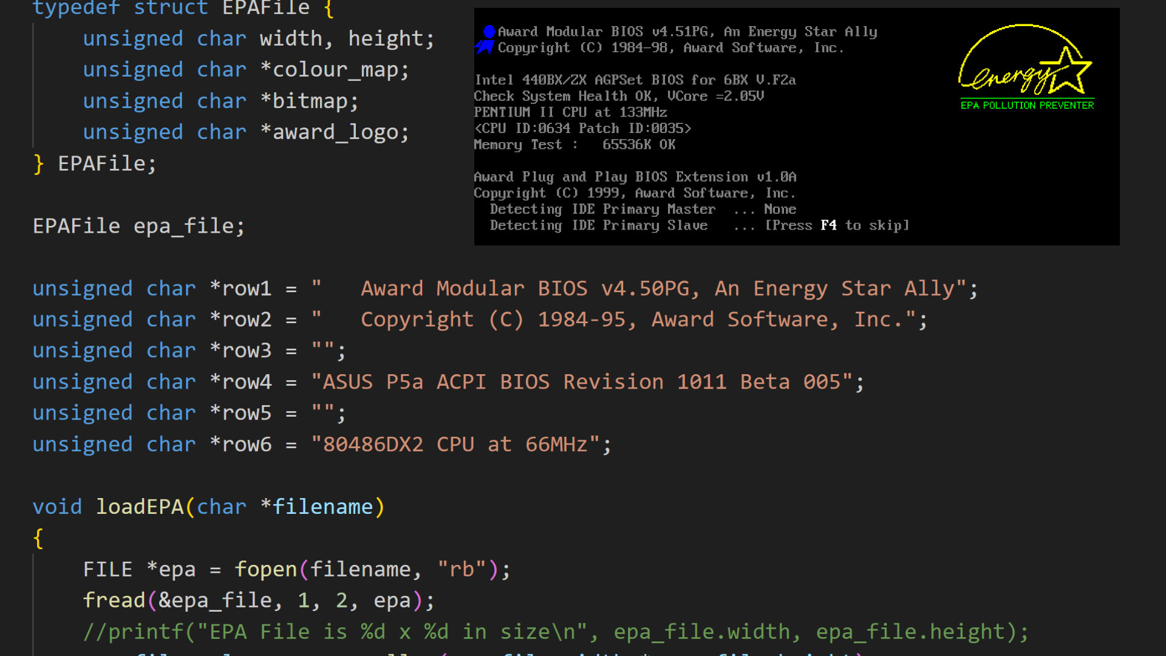Image resolution: width=1166 pixels, height=656 pixels.
Task: Select the EPAFile epa_file declaration
Action: (137, 225)
